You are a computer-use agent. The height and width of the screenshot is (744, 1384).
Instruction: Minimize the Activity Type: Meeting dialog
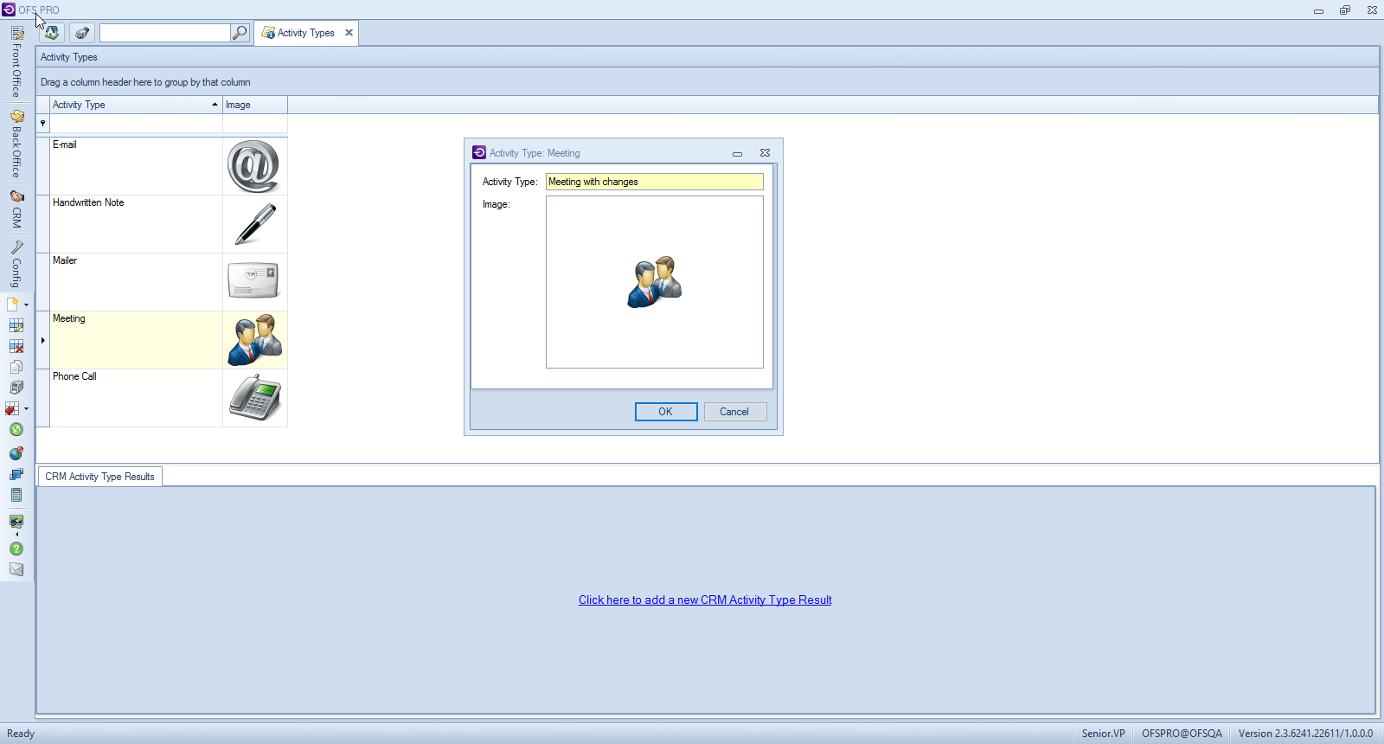pos(737,153)
